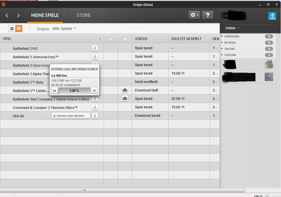
Task: Go forward with the right arrow
Action: point(19,15)
